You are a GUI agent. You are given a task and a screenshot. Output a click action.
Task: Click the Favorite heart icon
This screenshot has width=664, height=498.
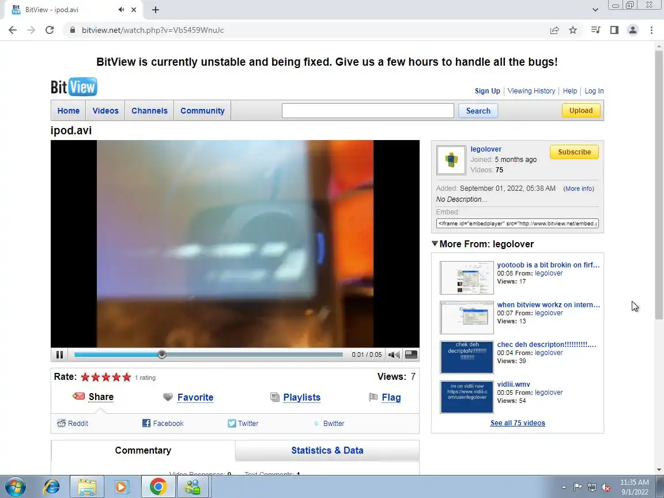pyautogui.click(x=168, y=397)
